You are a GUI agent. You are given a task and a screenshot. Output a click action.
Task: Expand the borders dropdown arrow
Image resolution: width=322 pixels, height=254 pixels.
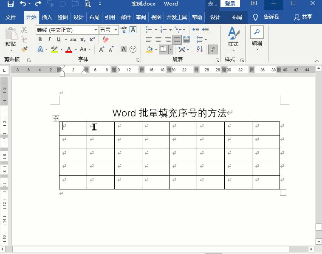coord(171,50)
